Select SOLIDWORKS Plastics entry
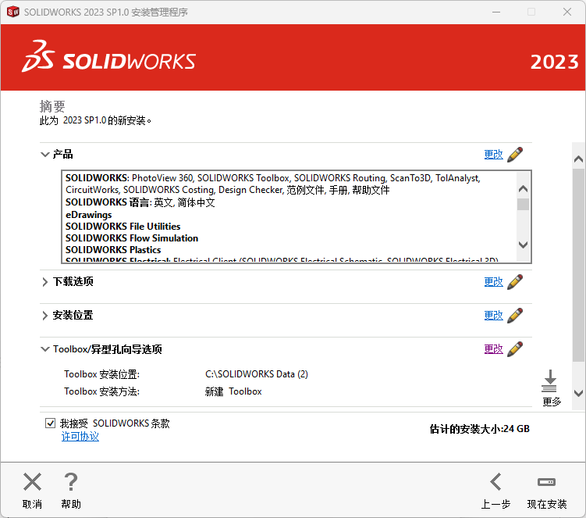This screenshot has height=518, width=586. coord(113,250)
